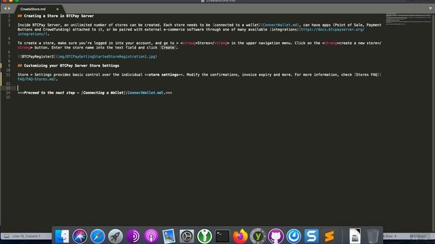Click the (ConnectWallet.md) link on line 3
The image size is (435, 244).
pyautogui.click(x=280, y=25)
